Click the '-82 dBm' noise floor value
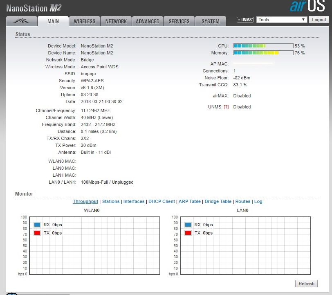 click(x=242, y=78)
